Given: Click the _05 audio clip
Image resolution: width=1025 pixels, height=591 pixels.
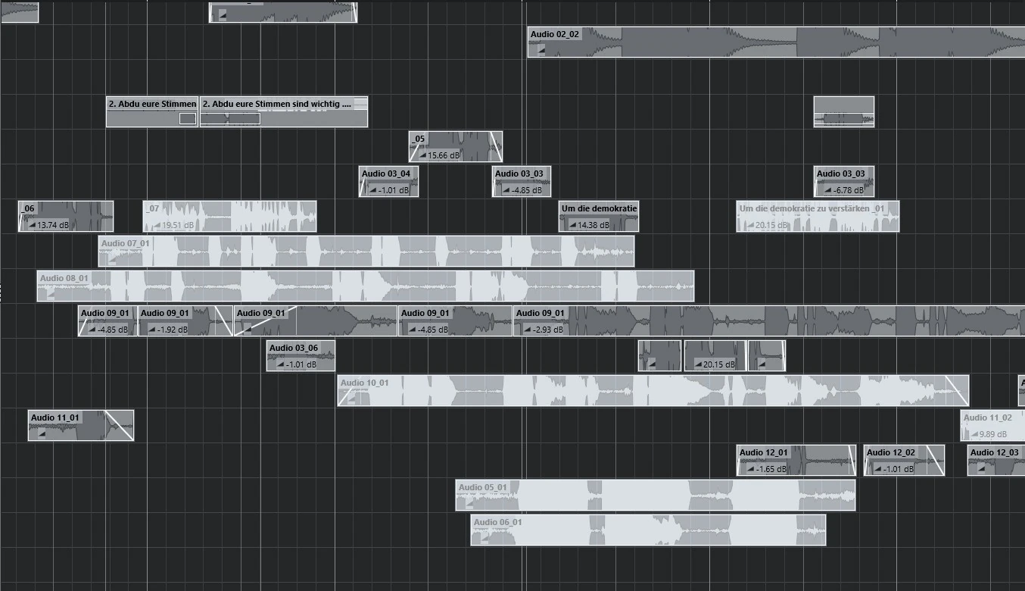Looking at the screenshot, I should coord(456,146).
